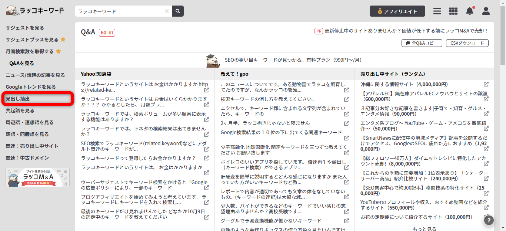This screenshot has height=231, width=506.
Task: Open external link for ウーバーサジェスト question
Action: tap(206, 188)
